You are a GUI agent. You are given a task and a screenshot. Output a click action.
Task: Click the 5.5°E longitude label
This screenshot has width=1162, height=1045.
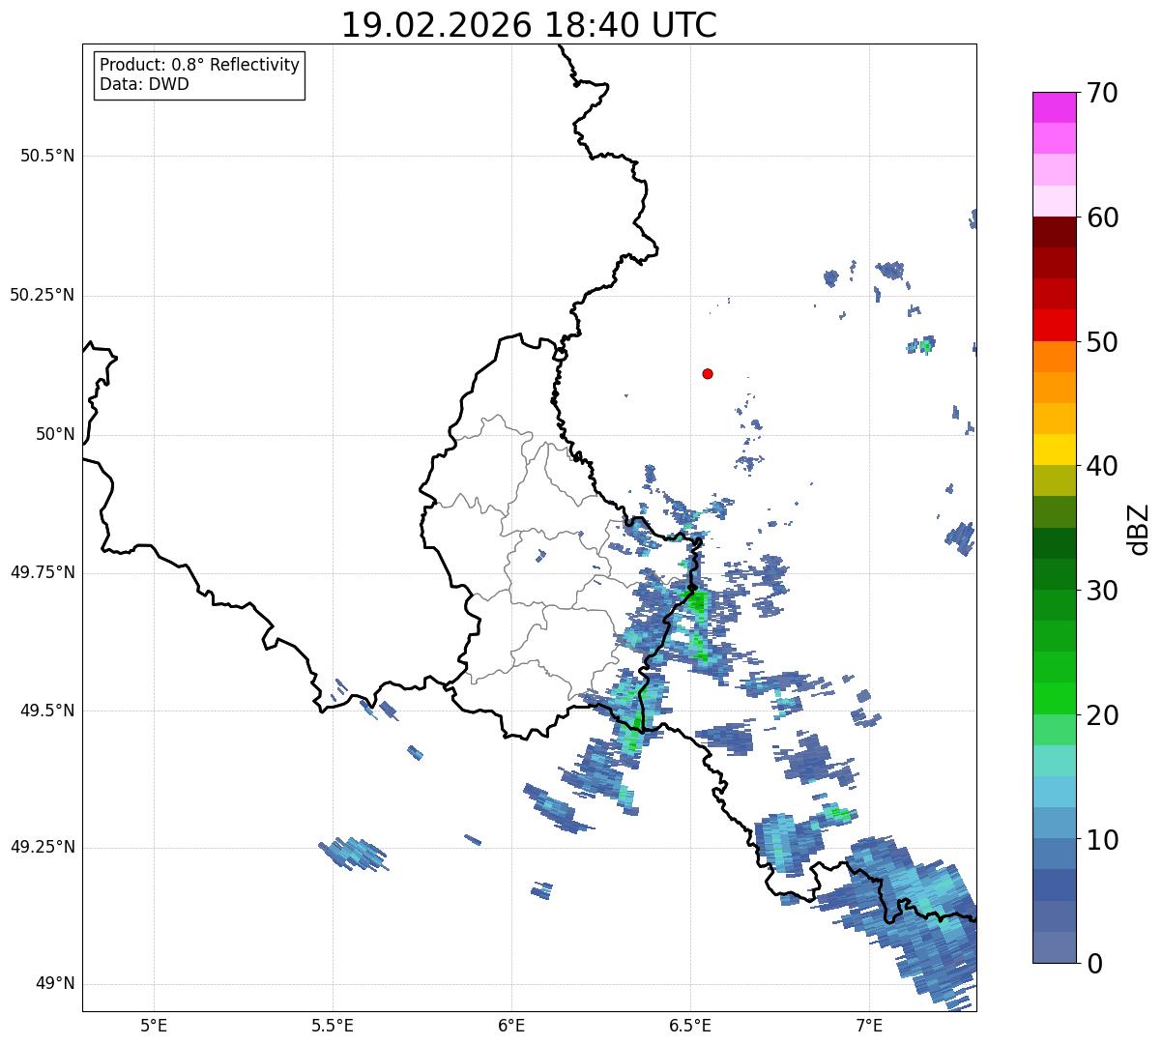(333, 1025)
